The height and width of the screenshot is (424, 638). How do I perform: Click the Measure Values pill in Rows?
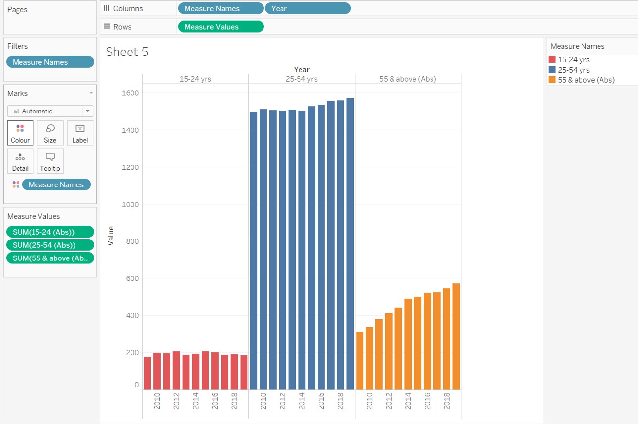(221, 27)
